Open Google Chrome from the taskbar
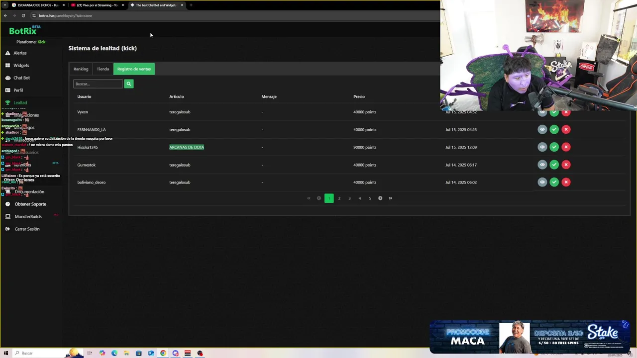The width and height of the screenshot is (637, 358). [x=163, y=353]
